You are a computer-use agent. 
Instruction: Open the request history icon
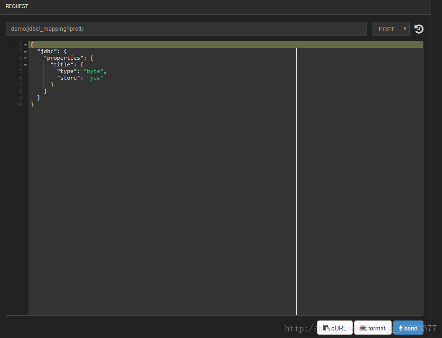(419, 29)
